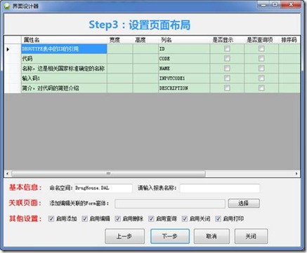307x253 pixels.
Task: Click the 下一步 button
Action: [x=170, y=236]
